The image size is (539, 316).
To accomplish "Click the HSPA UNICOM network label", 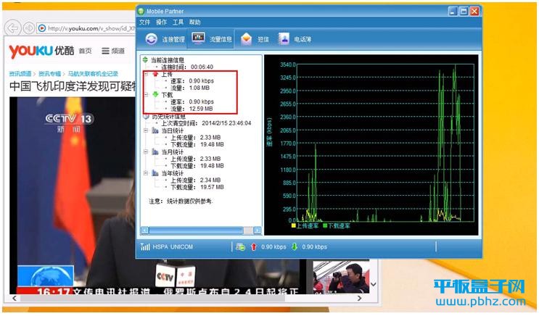I will tap(173, 246).
